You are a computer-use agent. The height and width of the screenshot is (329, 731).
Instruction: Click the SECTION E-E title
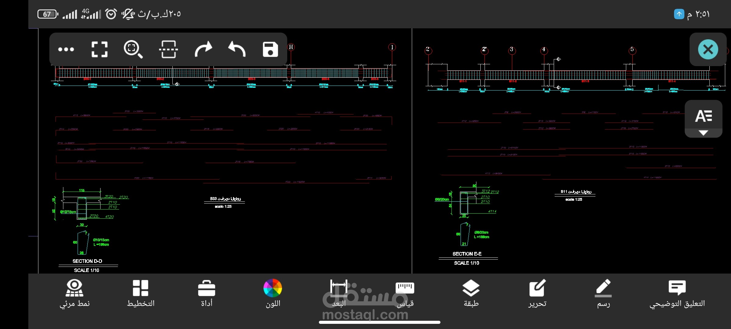pyautogui.click(x=467, y=254)
